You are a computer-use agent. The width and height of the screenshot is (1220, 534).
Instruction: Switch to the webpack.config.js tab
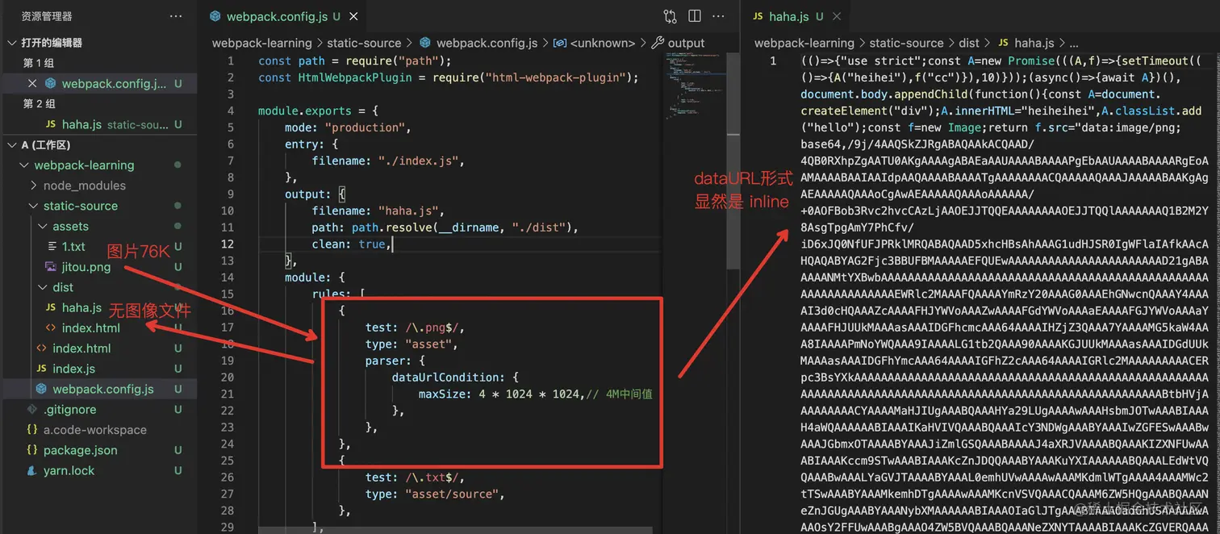tap(276, 16)
